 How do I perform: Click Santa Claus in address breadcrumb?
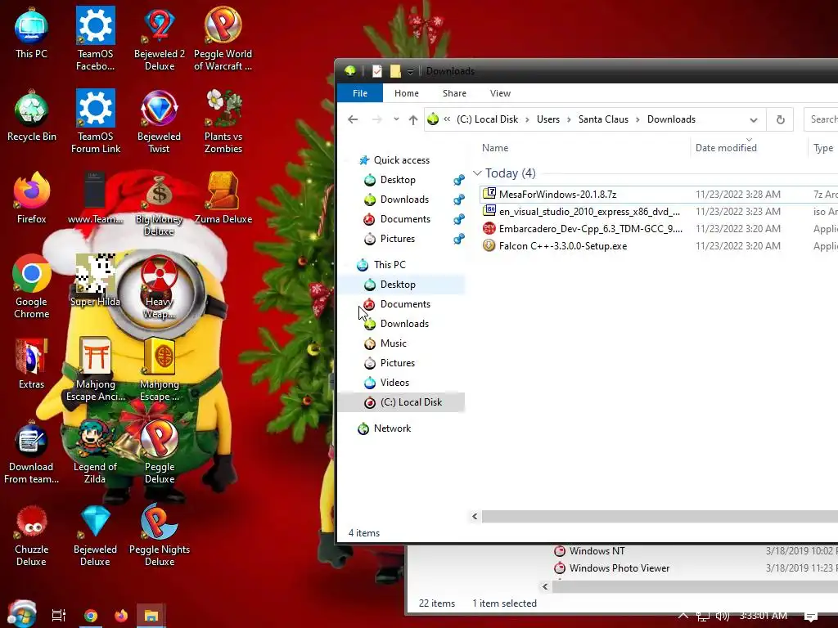pyautogui.click(x=603, y=119)
